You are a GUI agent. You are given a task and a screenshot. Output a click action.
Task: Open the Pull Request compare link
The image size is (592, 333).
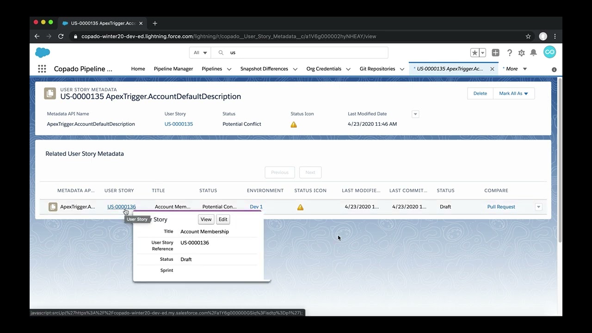pos(501,207)
